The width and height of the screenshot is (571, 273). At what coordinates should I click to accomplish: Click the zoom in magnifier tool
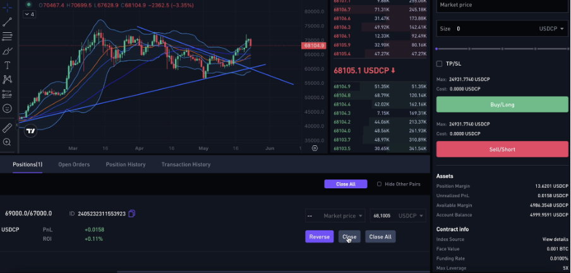click(7, 142)
